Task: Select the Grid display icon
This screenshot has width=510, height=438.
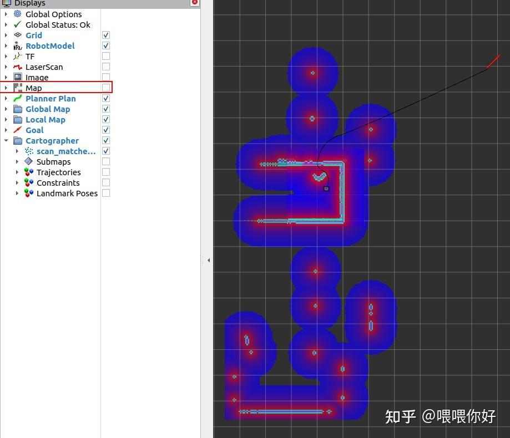Action: (x=18, y=35)
